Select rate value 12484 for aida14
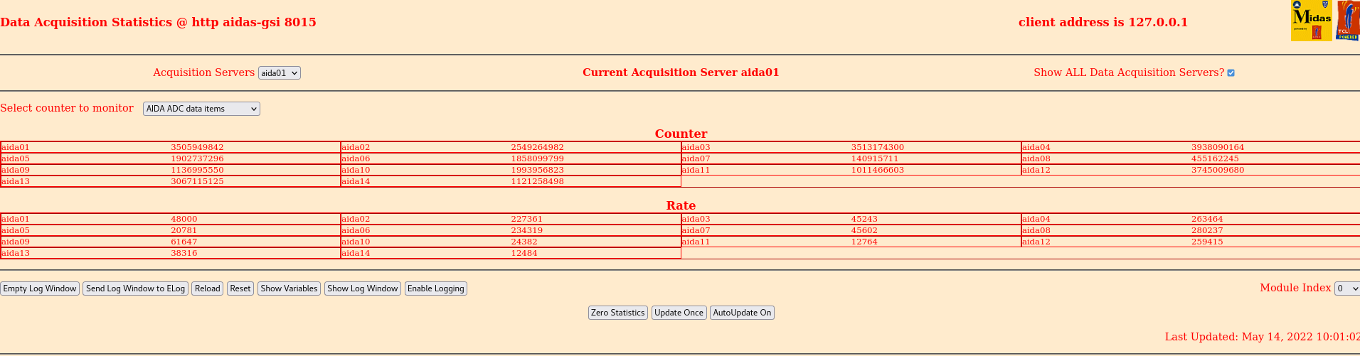 (x=524, y=254)
